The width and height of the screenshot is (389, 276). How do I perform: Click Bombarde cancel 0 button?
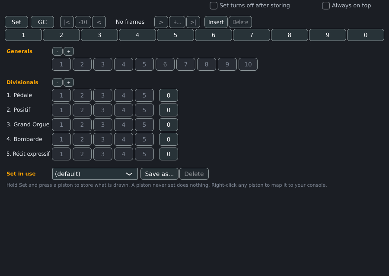(169, 139)
